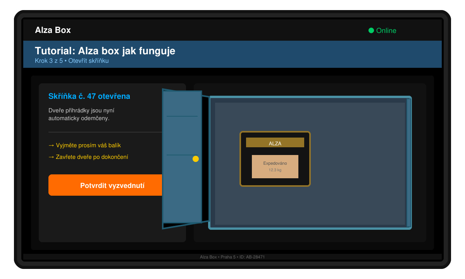Viewport: 465px width, 279px height.
Task: Click the '12.3 kg' weight text
Action: [x=275, y=170]
